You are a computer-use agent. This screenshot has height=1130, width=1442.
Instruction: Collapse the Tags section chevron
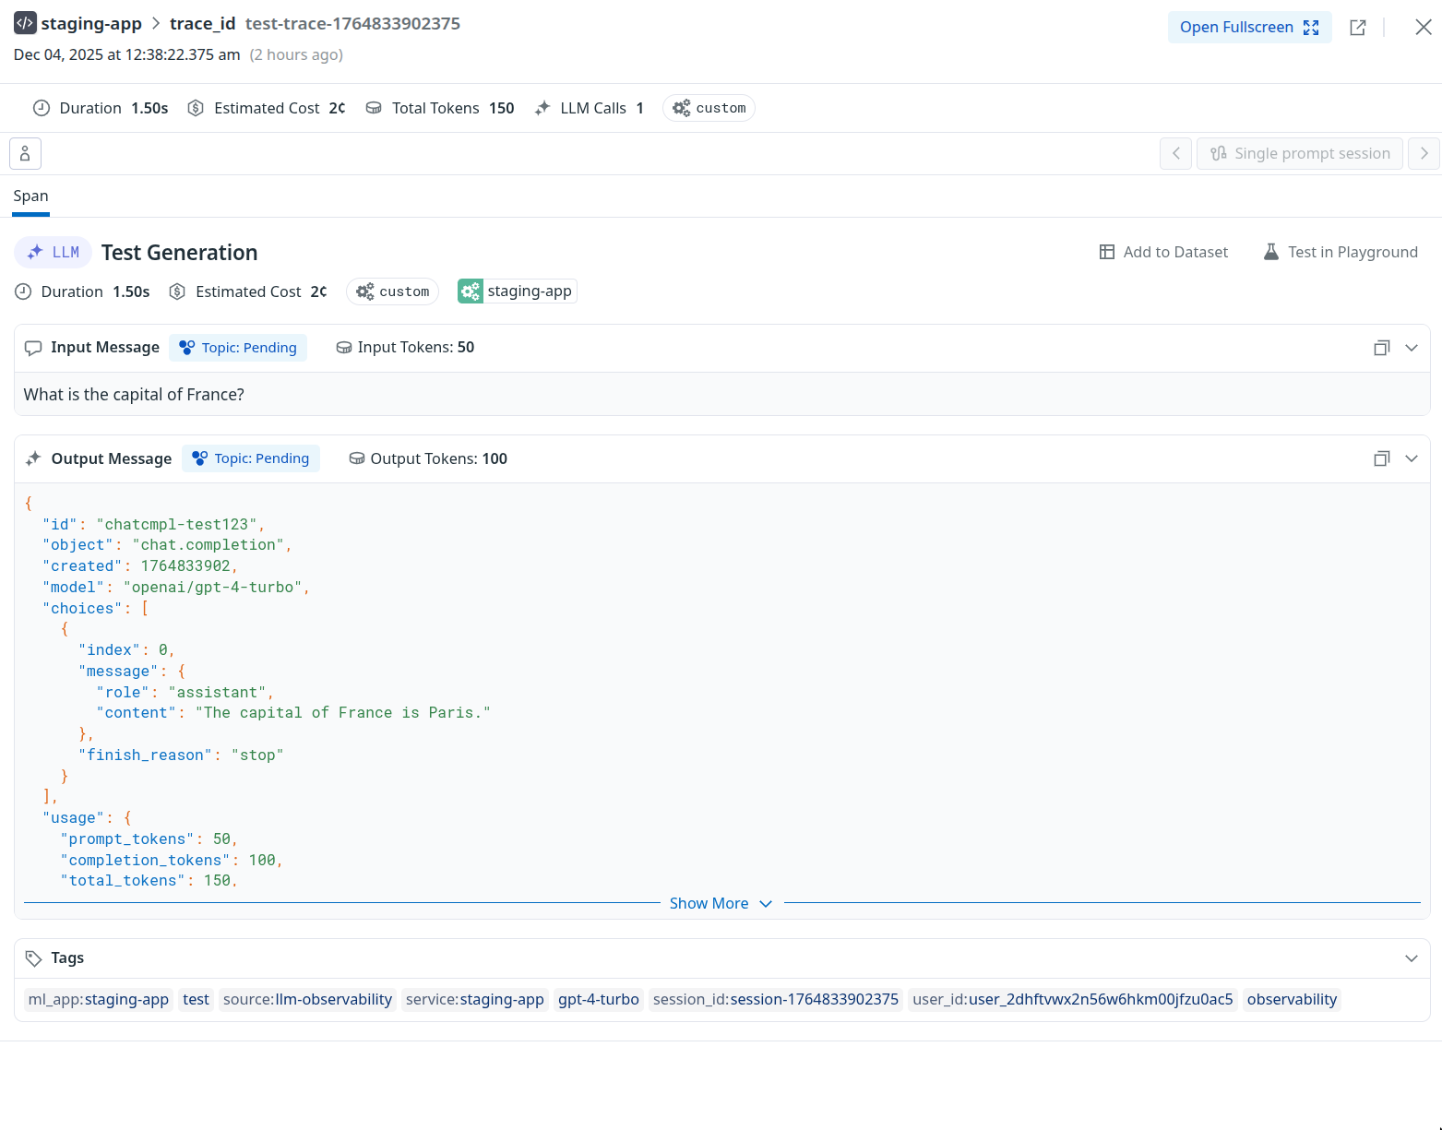(x=1412, y=958)
